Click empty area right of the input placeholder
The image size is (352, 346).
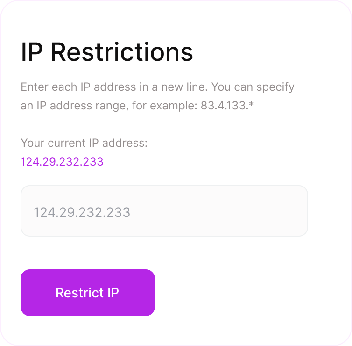click(x=224, y=213)
